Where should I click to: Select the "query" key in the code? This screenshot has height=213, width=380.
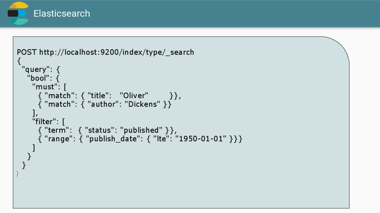point(37,70)
